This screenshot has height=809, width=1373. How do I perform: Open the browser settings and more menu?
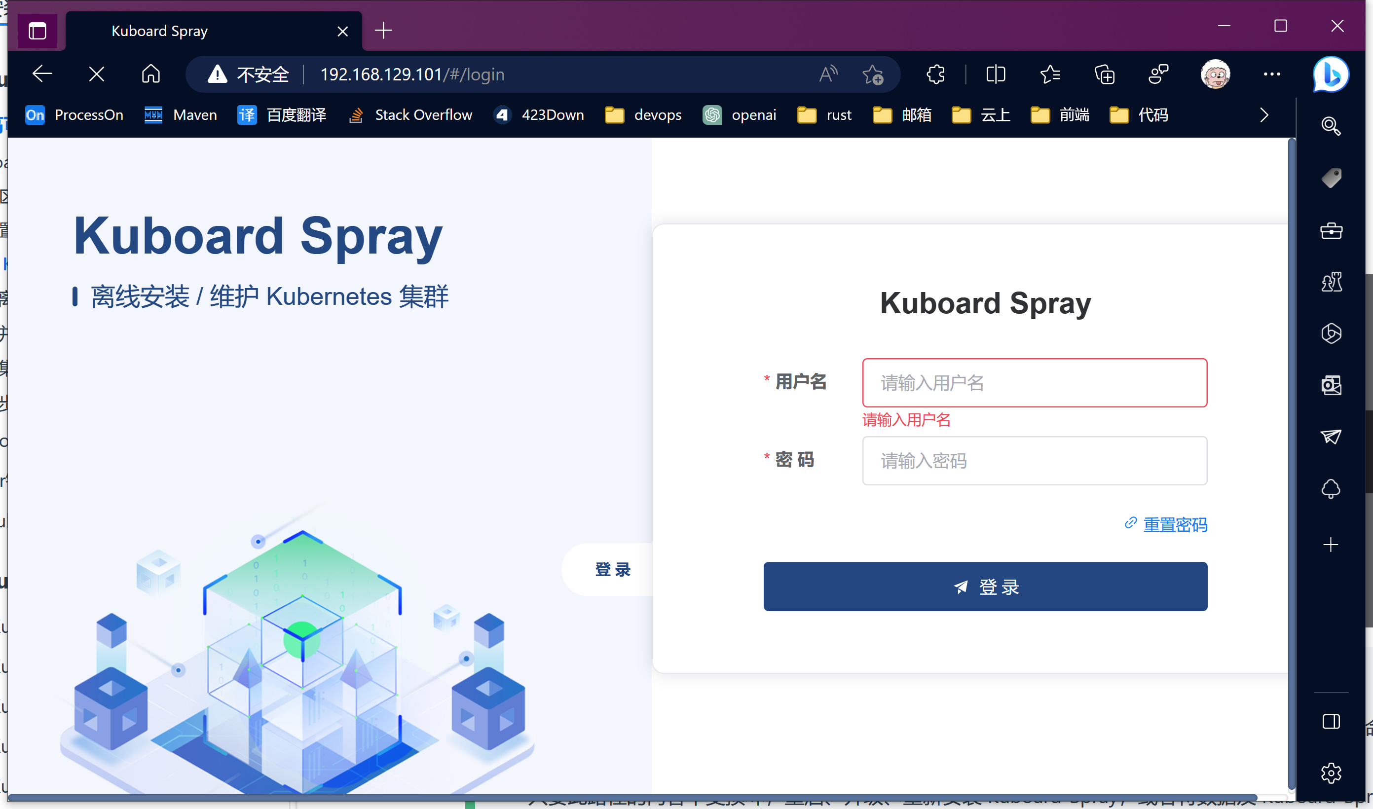coord(1272,74)
